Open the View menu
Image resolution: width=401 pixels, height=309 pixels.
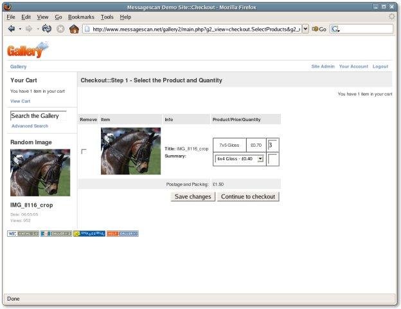[42, 17]
